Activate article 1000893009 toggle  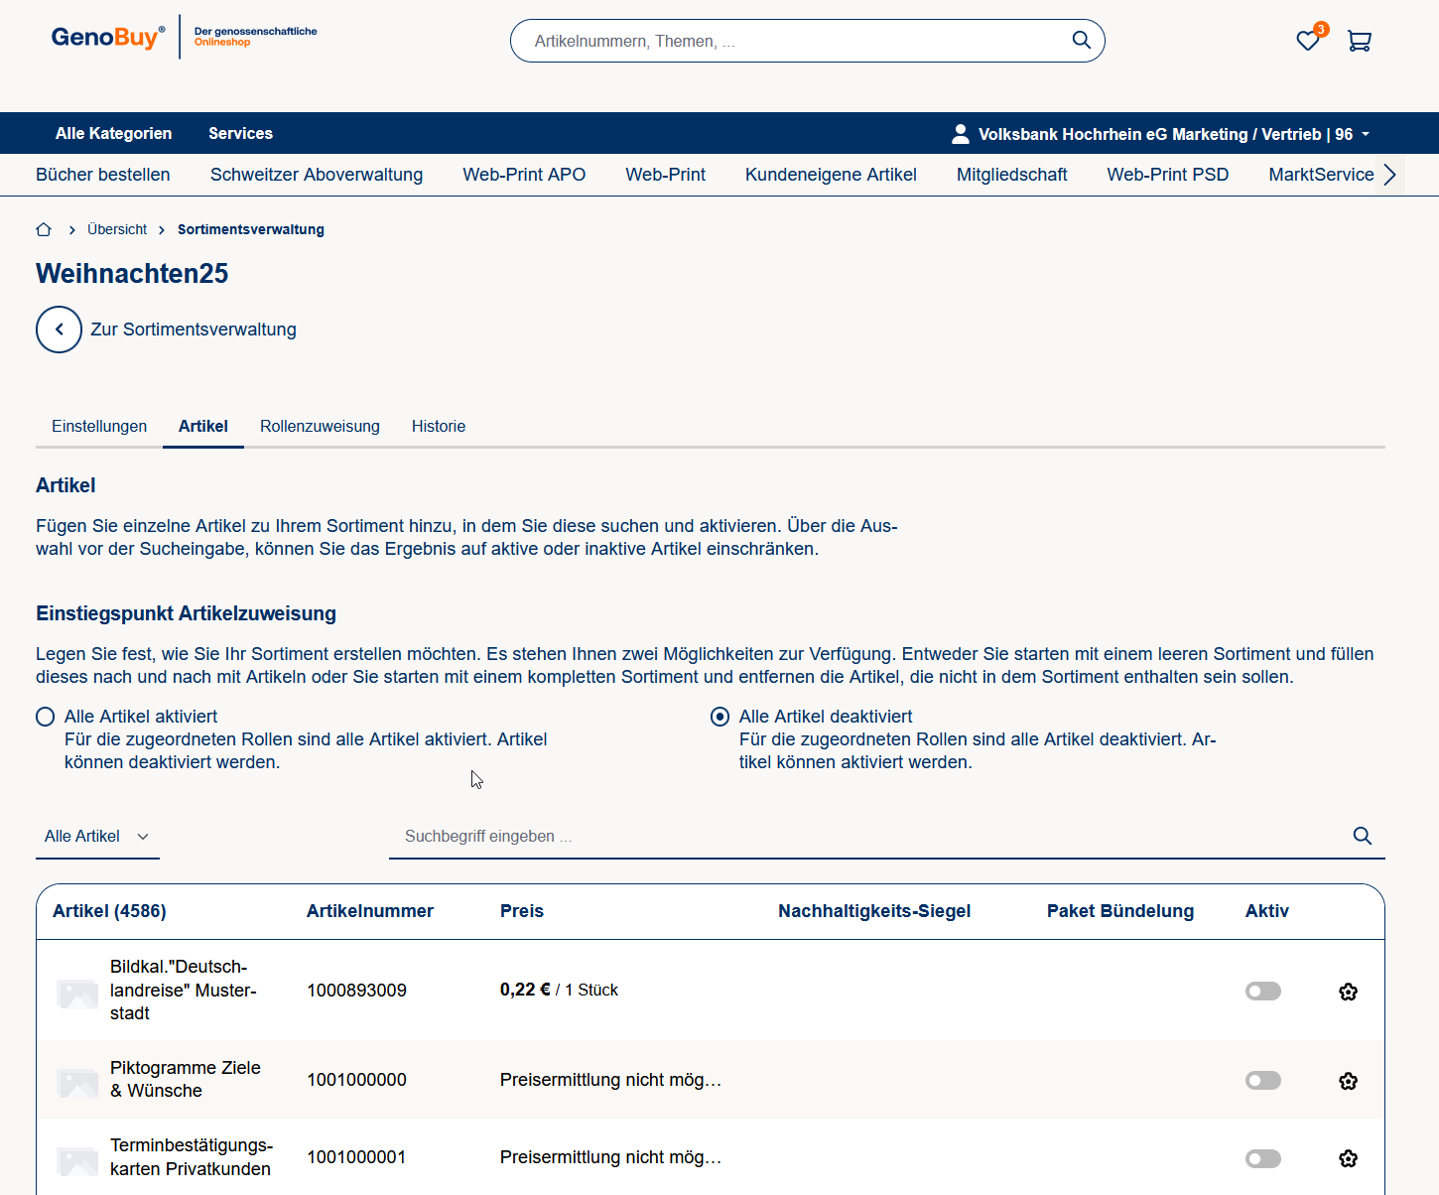[1262, 992]
